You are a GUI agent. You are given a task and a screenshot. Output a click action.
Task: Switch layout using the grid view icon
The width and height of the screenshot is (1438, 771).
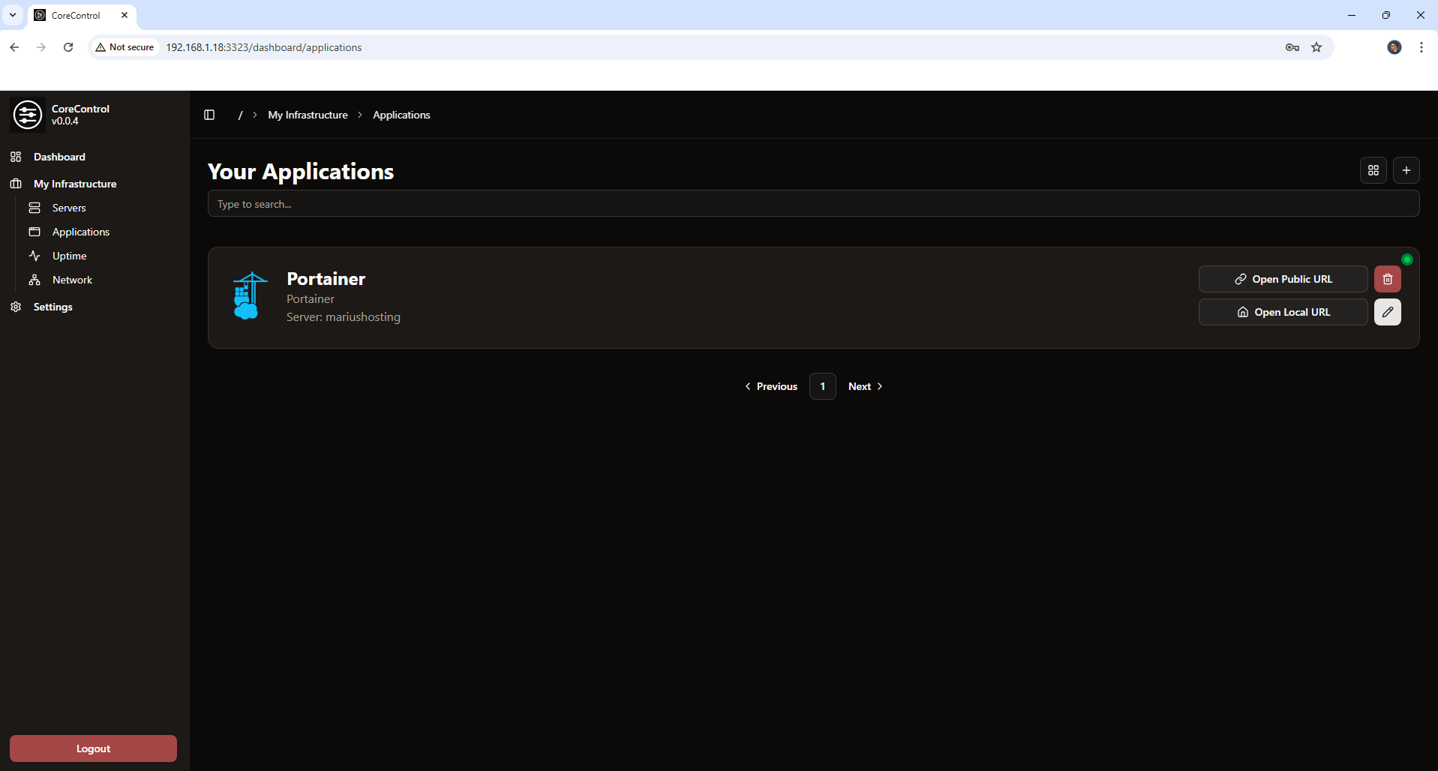tap(1373, 170)
